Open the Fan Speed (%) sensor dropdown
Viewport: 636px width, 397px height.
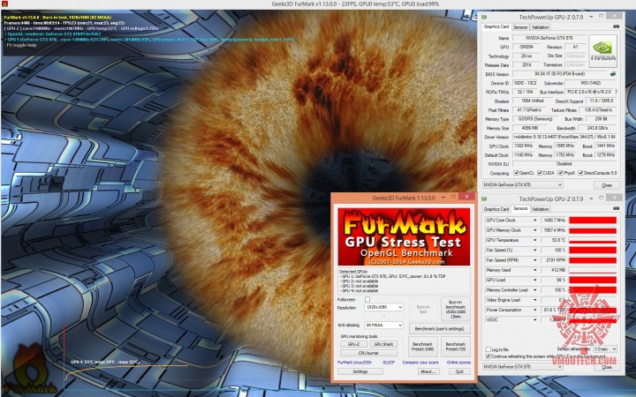click(x=534, y=251)
